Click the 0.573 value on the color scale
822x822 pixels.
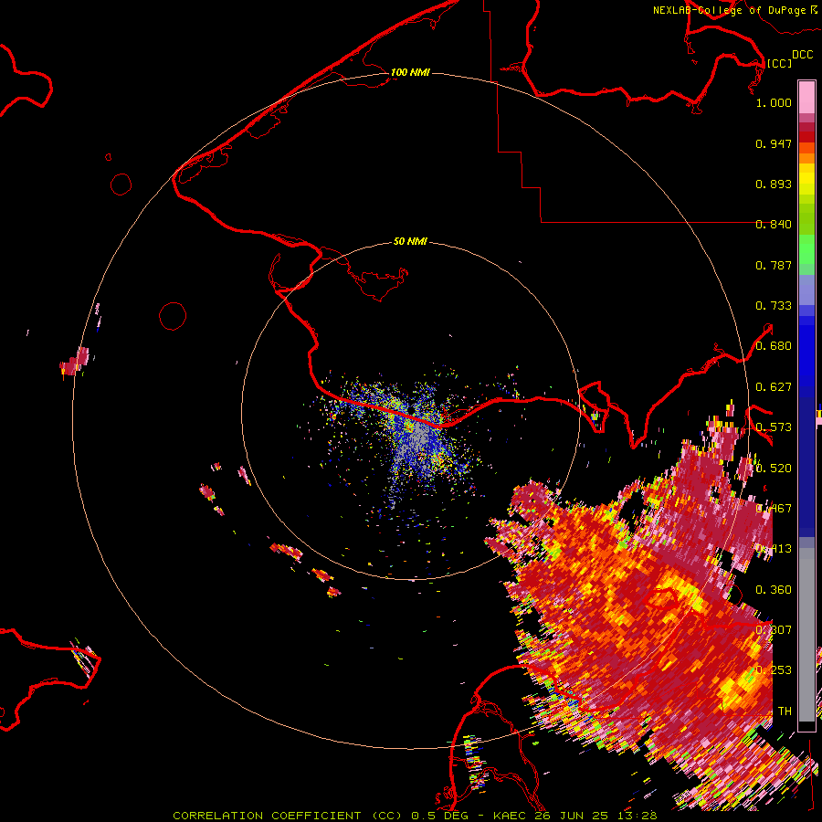pos(774,427)
